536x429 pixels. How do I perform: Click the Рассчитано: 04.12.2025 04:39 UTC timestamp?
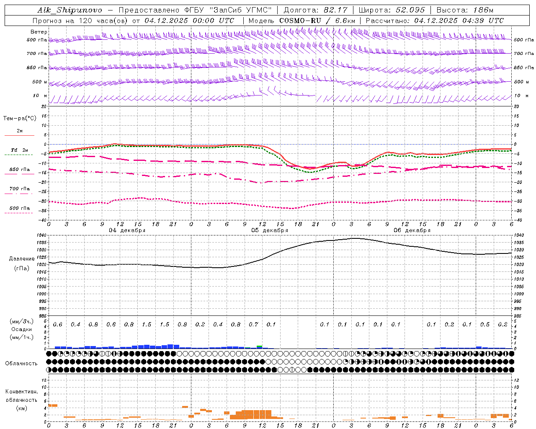pos(435,21)
